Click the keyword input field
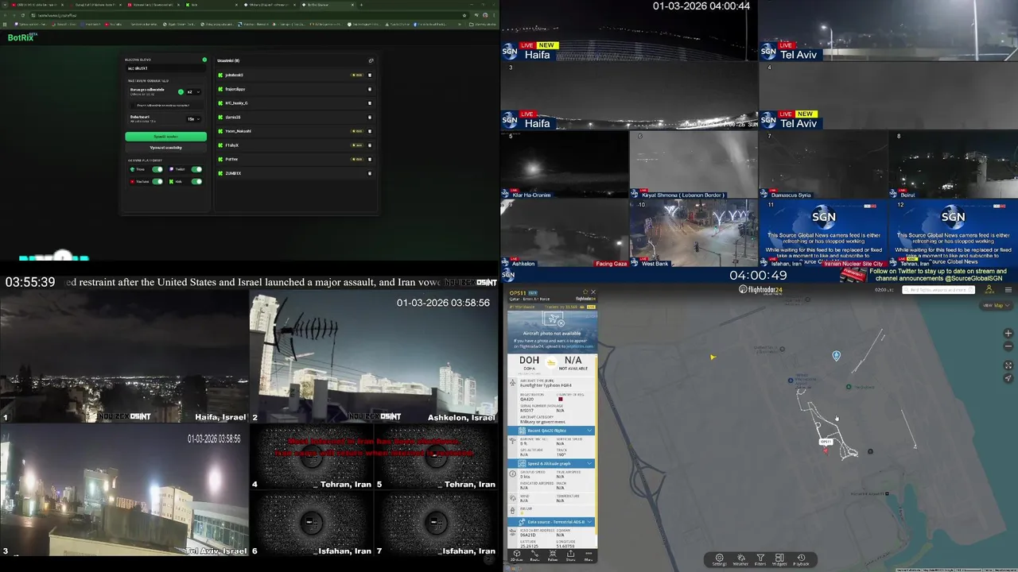This screenshot has width=1018, height=572. click(x=165, y=68)
